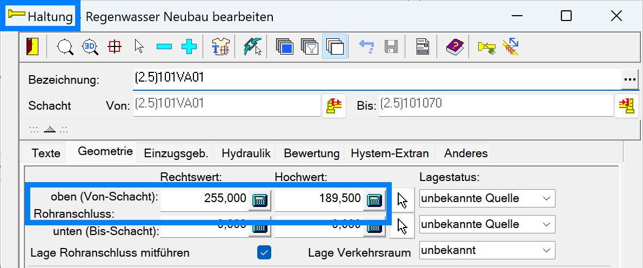Image resolution: width=643 pixels, height=268 pixels.
Task: Click the cyan minus toolbar icon
Action: click(164, 47)
